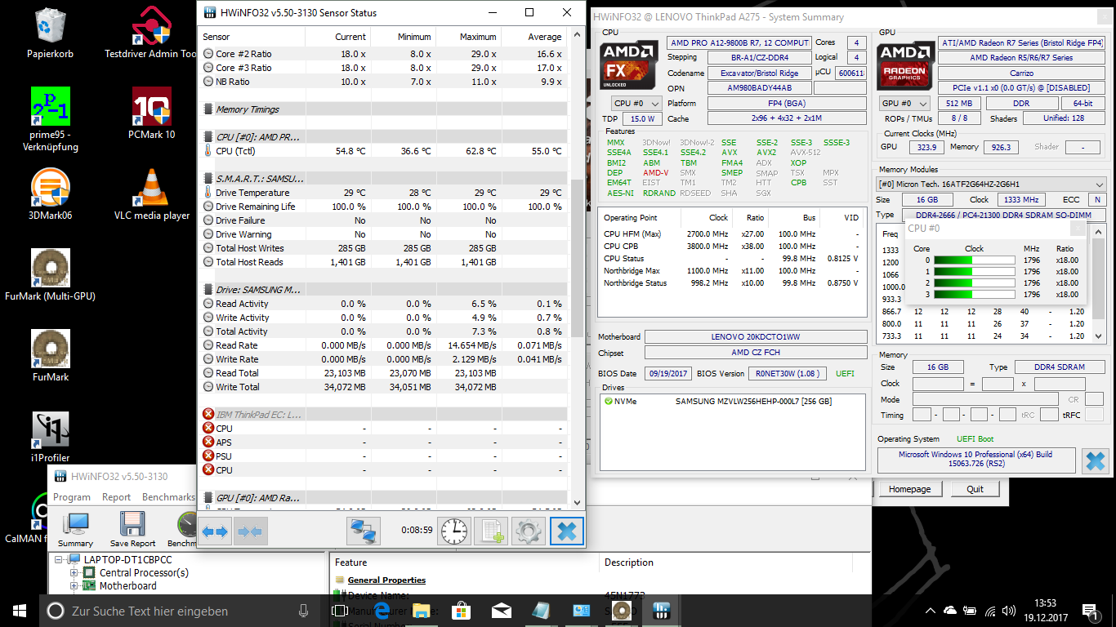Open Microsoft Edge from the taskbar
This screenshot has height=627, width=1116.
coord(381,611)
